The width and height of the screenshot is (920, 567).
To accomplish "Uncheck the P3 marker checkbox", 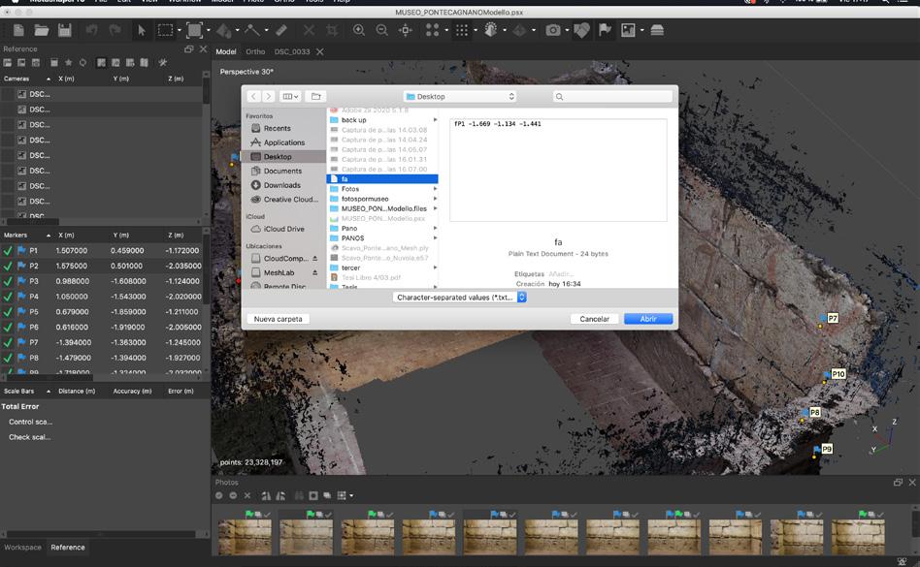I will 8,281.
